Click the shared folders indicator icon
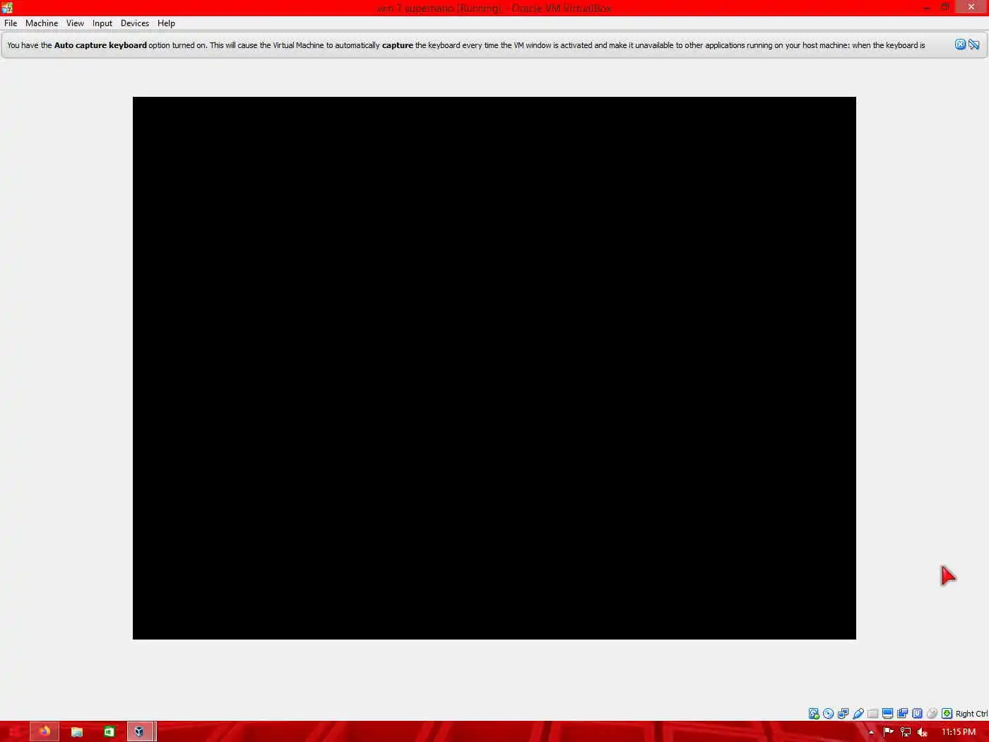This screenshot has height=742, width=989. point(873,714)
